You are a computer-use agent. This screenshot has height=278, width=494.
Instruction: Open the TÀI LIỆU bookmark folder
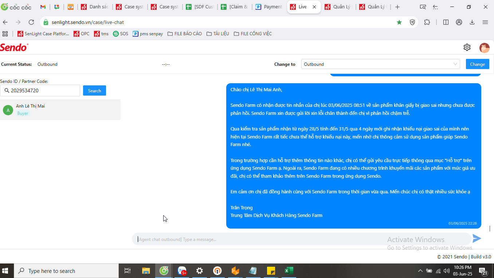click(217, 34)
